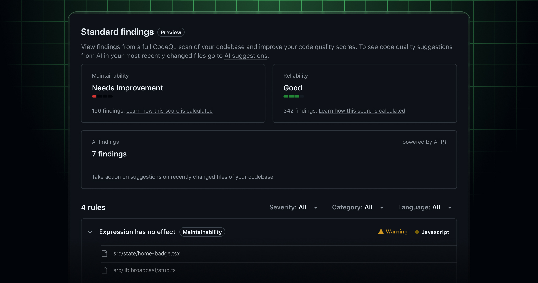Click the Maintainability tag on the rule
This screenshot has height=283, width=538.
(x=202, y=232)
